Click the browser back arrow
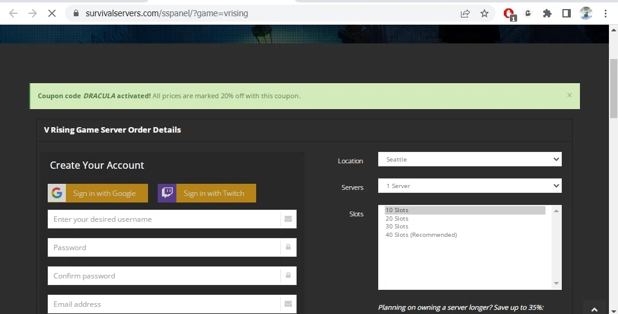The width and height of the screenshot is (618, 314). (13, 13)
